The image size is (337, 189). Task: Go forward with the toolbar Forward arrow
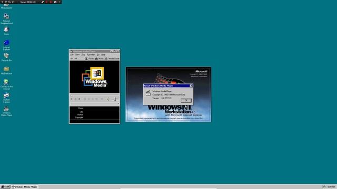(x=76, y=58)
